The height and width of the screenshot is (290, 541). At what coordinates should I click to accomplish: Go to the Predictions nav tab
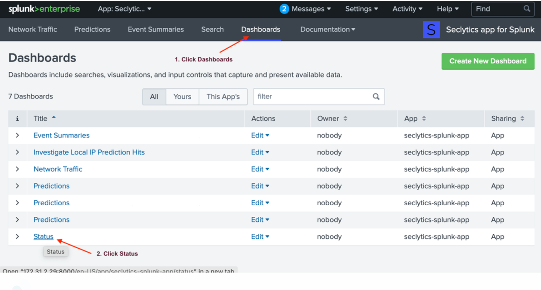(92, 30)
